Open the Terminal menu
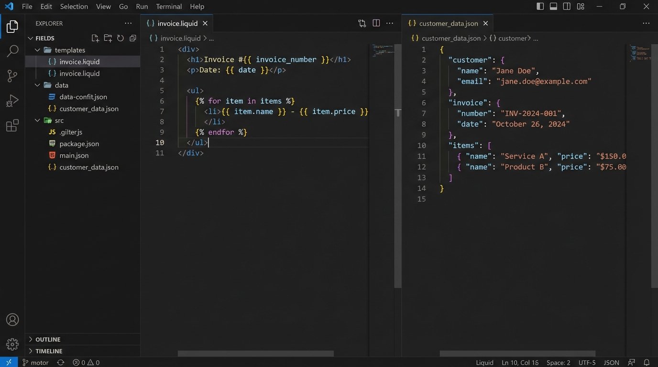The height and width of the screenshot is (367, 658). click(169, 6)
